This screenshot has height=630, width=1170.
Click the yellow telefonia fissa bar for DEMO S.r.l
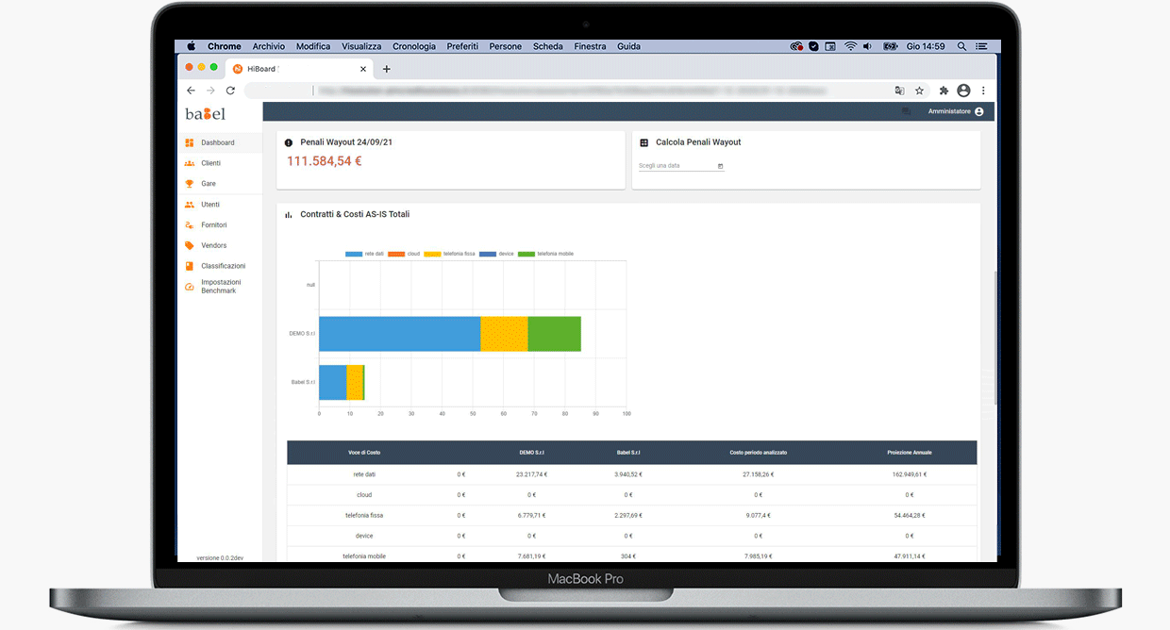coord(505,334)
